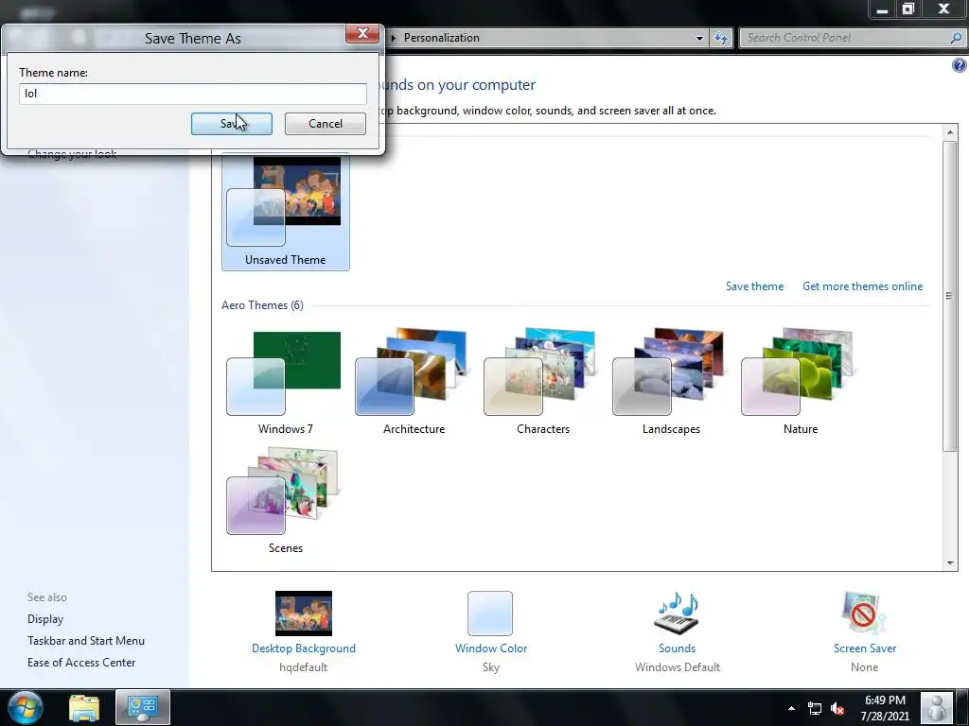This screenshot has height=726, width=969.
Task: Choose the Scenes theme
Action: pyautogui.click(x=285, y=501)
